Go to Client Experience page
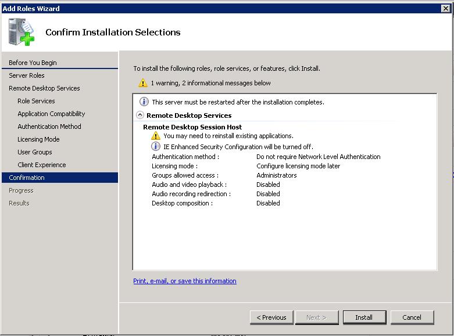 pyautogui.click(x=42, y=165)
